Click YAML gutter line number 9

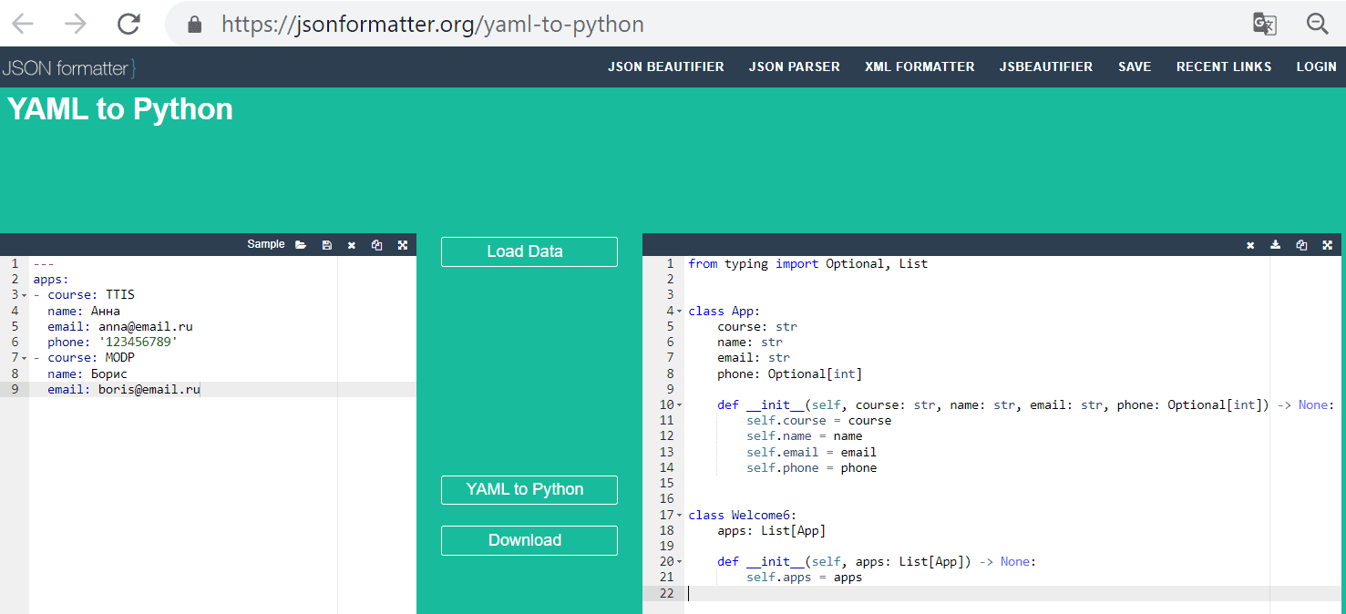pyautogui.click(x=15, y=389)
